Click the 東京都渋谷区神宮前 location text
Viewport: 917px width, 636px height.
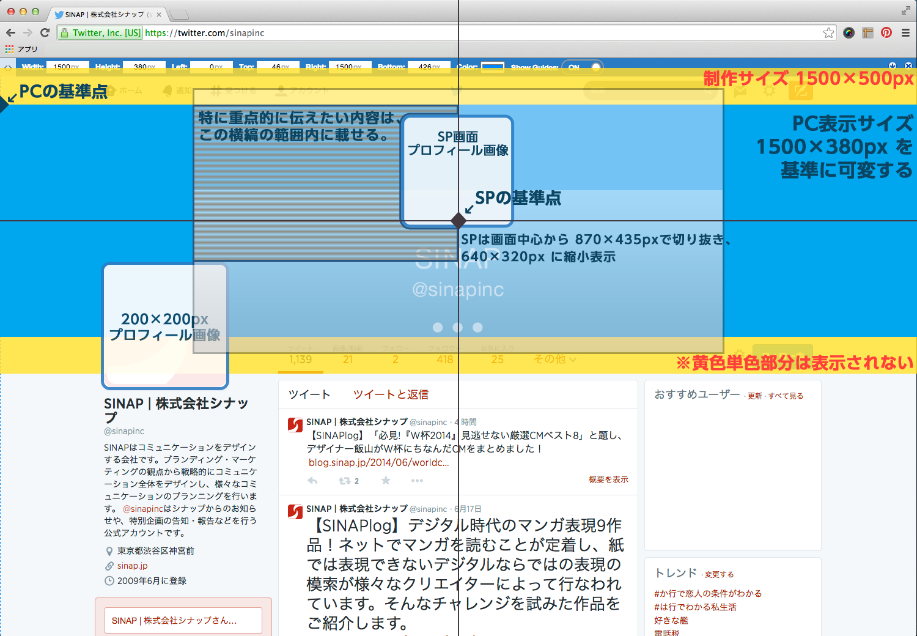coord(156,551)
